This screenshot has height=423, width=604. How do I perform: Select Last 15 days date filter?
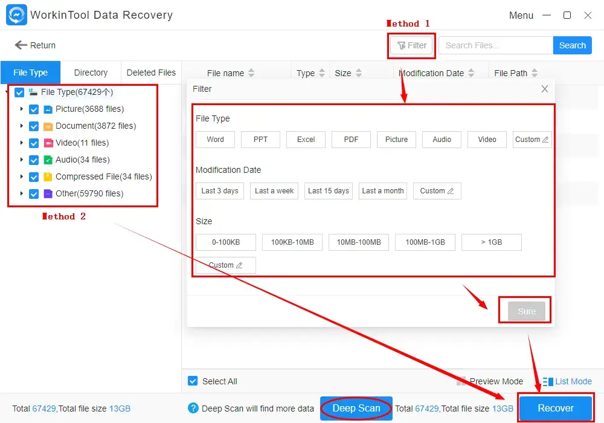(329, 191)
